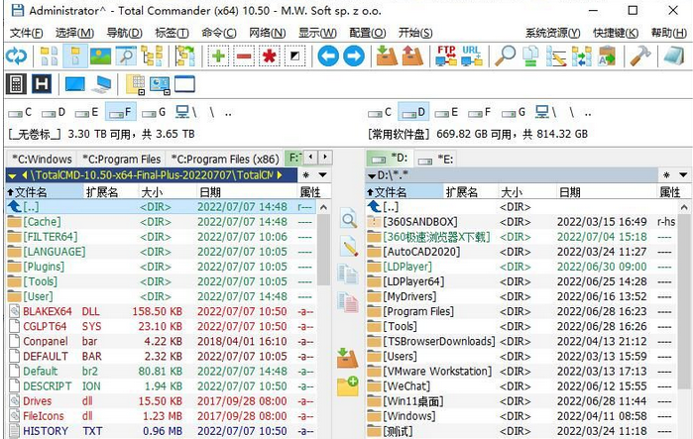The image size is (693, 439).
Task: Go to parent via right '..' button
Action: 588,113
